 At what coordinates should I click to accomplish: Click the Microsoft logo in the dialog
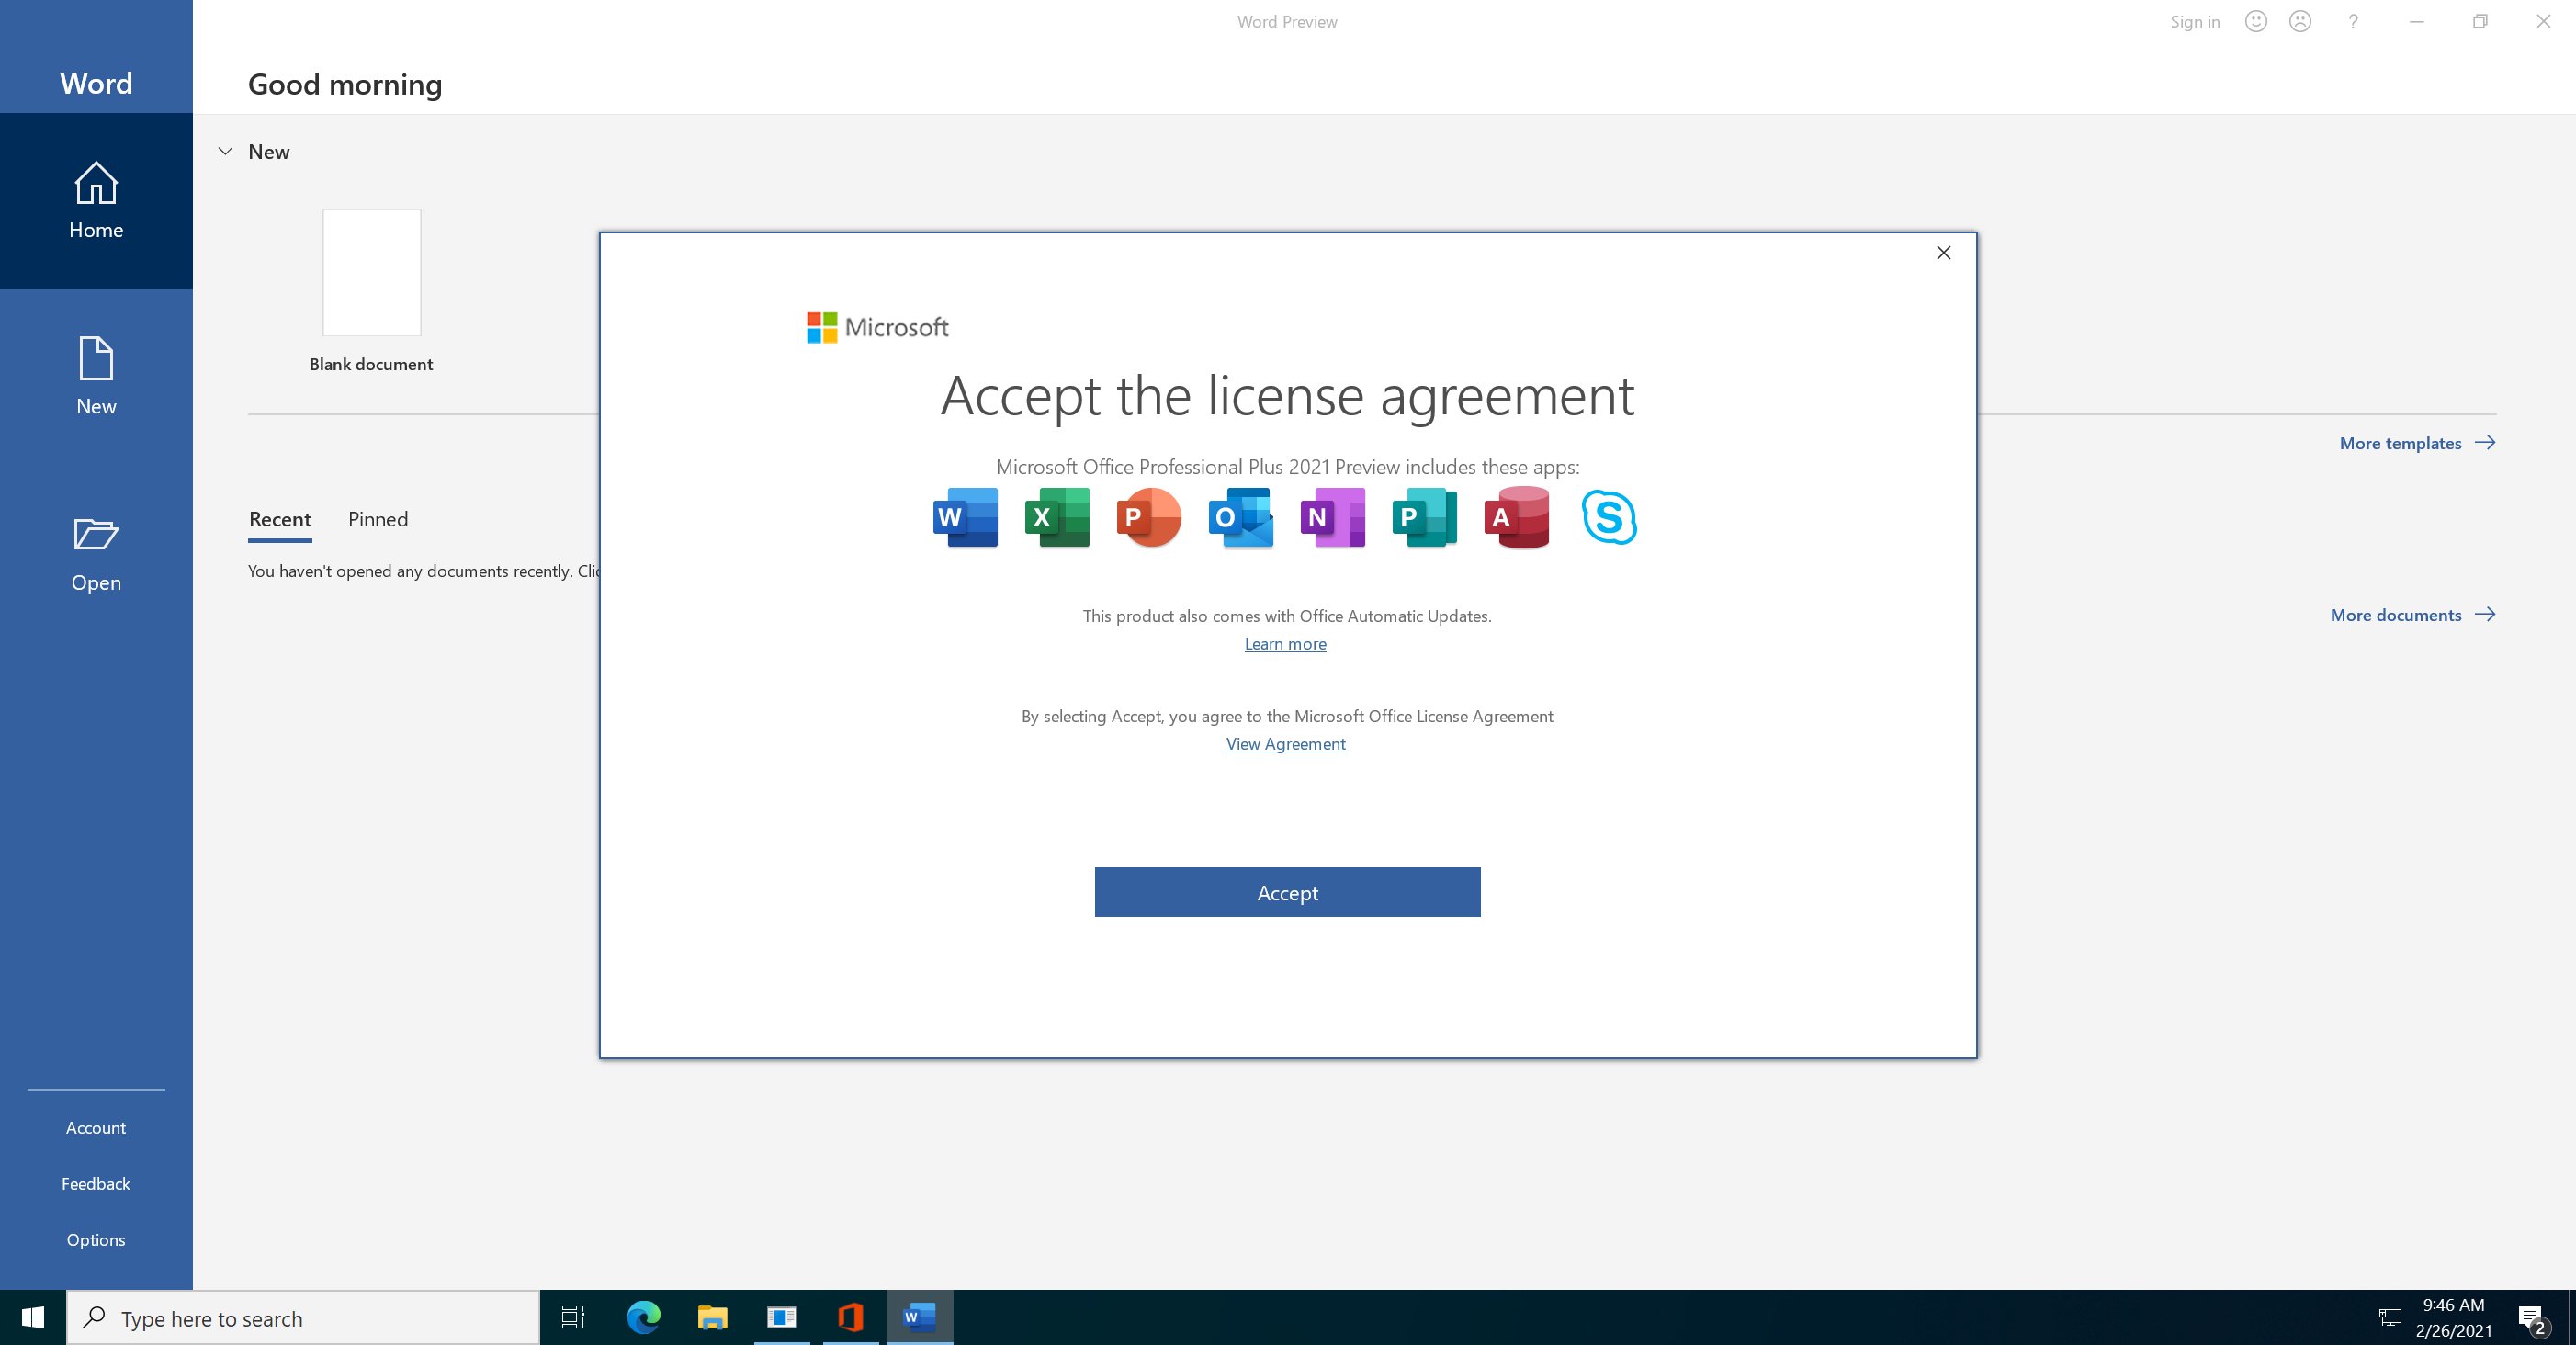877,327
